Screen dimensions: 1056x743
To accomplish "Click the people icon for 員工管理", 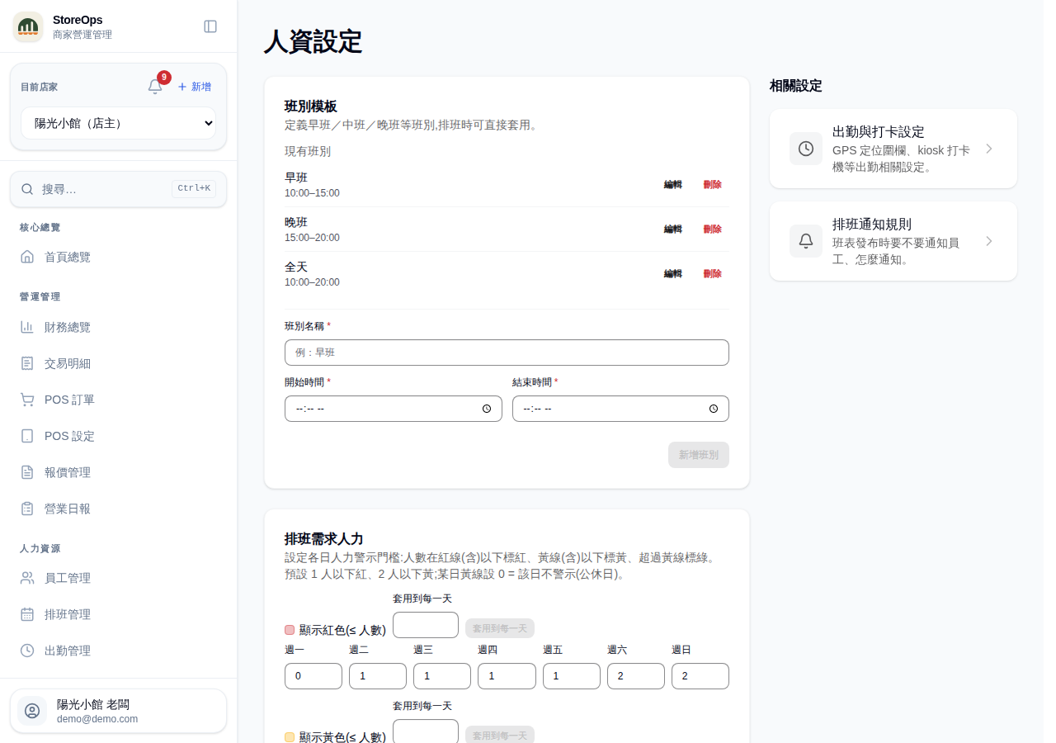I will click(27, 578).
